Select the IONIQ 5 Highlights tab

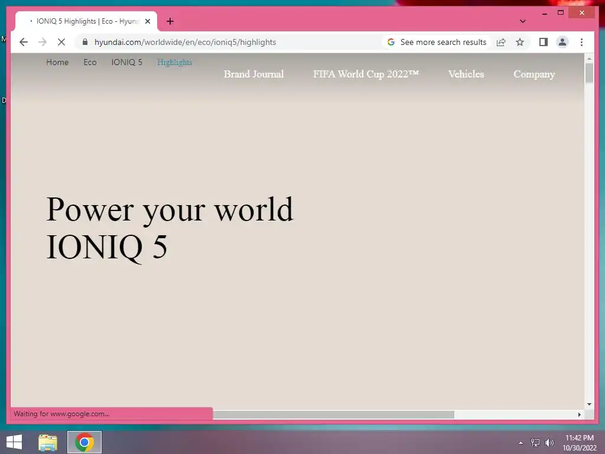[x=86, y=21]
